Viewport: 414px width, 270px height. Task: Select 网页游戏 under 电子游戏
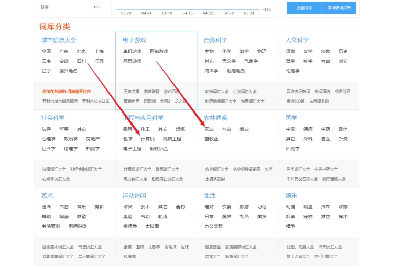point(132,61)
